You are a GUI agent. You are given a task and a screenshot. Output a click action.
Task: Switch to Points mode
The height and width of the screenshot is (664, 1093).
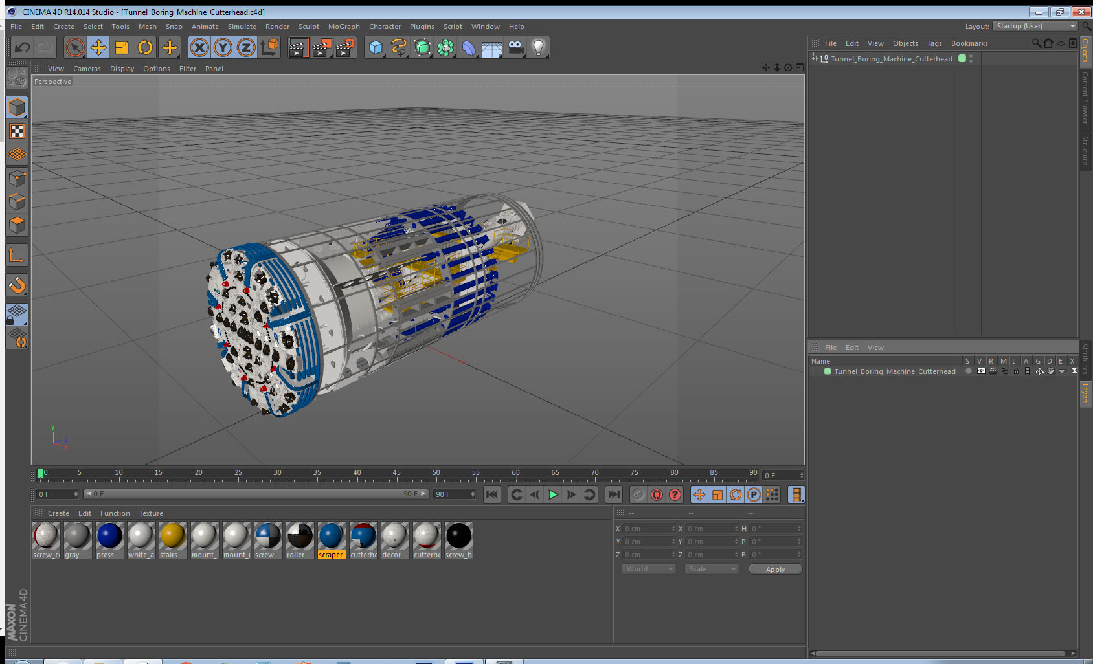pyautogui.click(x=17, y=179)
